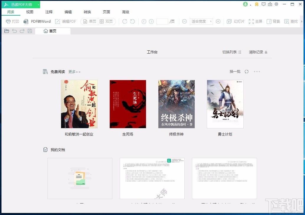Image resolution: width=305 pixels, height=215 pixels.
Task: Click 清除记录 clear history
Action: point(258,52)
